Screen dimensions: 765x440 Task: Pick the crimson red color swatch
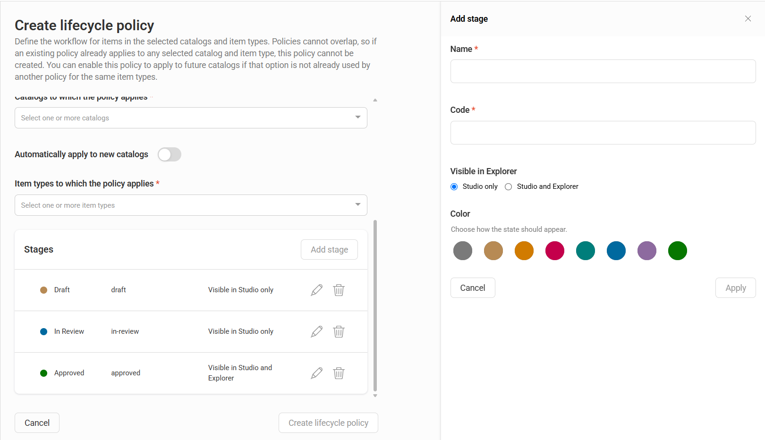555,251
